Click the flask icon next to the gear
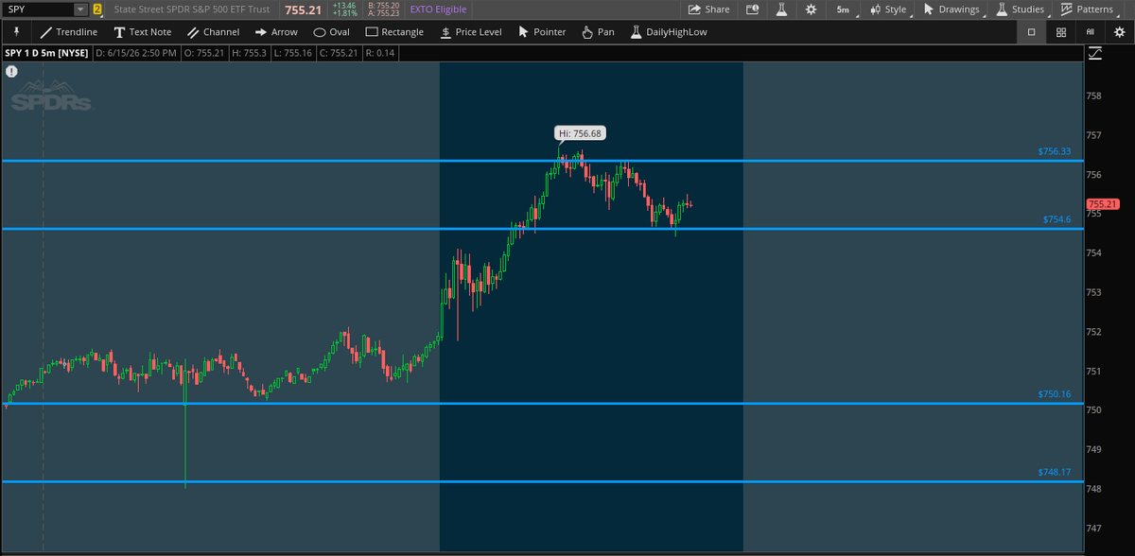 pyautogui.click(x=781, y=9)
